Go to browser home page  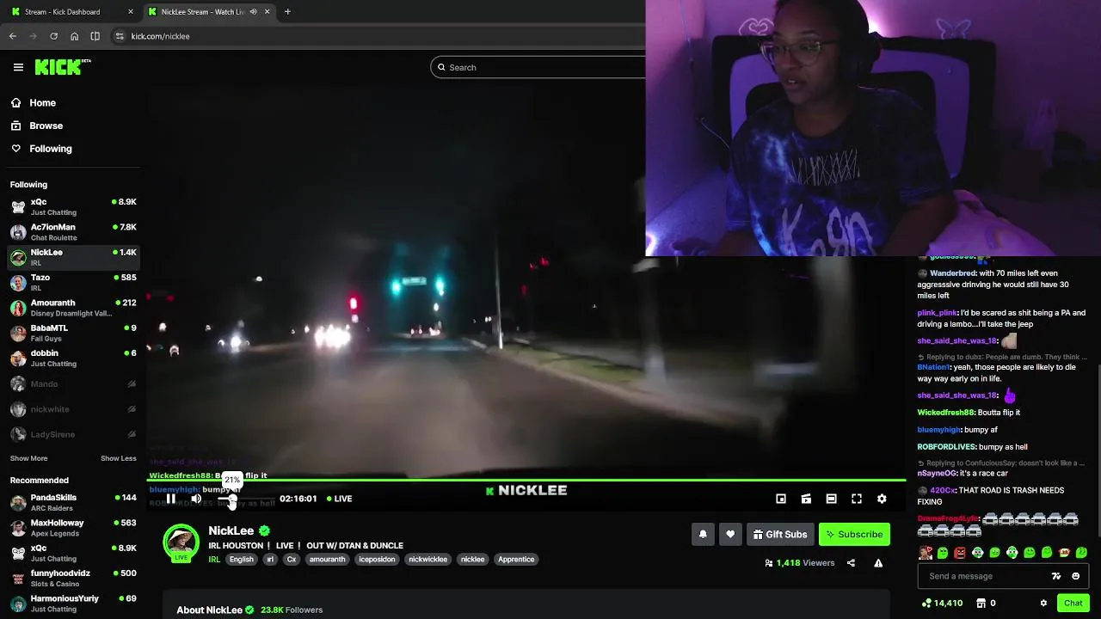point(75,36)
